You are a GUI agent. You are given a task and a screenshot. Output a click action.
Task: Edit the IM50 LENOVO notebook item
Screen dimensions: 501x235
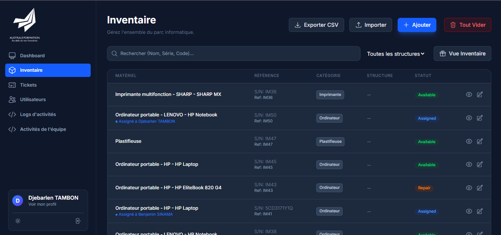point(480,118)
